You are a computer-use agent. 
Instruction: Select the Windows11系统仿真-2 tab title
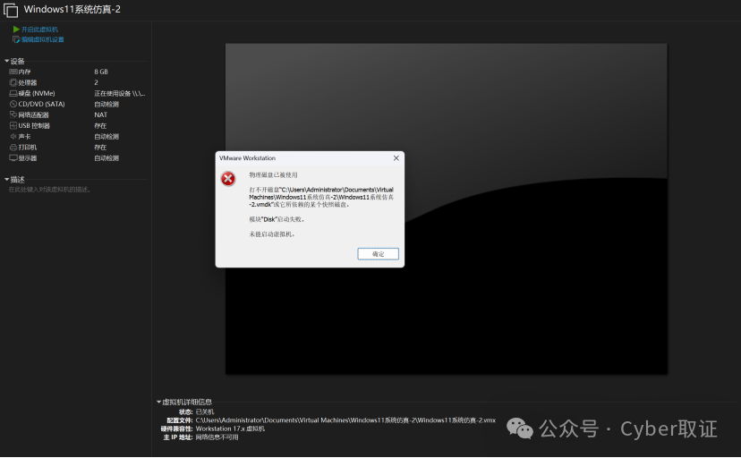[x=72, y=10]
